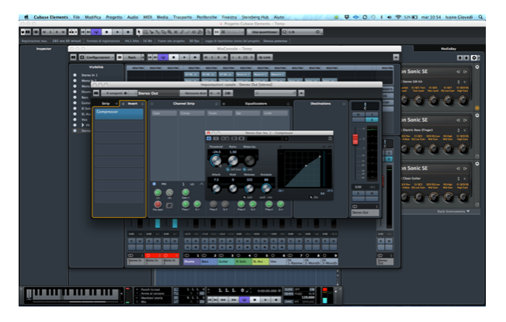Click Play on the bottom transport panel
506x322 pixels.
pyautogui.click(x=265, y=299)
